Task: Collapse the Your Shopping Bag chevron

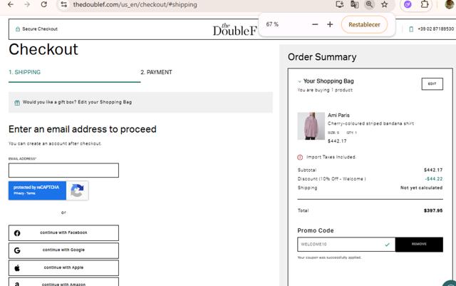Action: click(299, 81)
